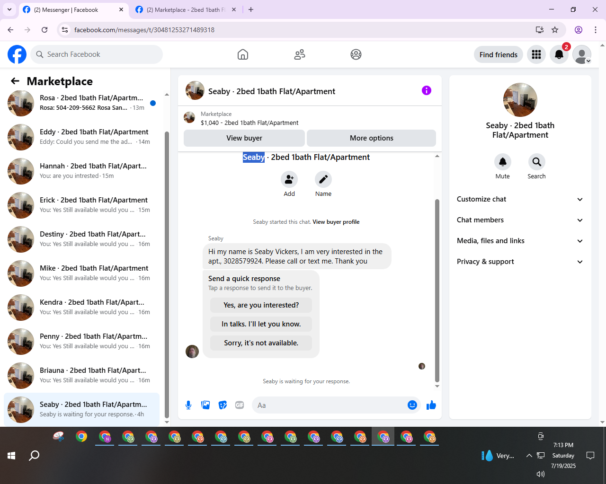Send 'Sorry, it's not available.' reply
This screenshot has height=484, width=606.
(x=261, y=343)
